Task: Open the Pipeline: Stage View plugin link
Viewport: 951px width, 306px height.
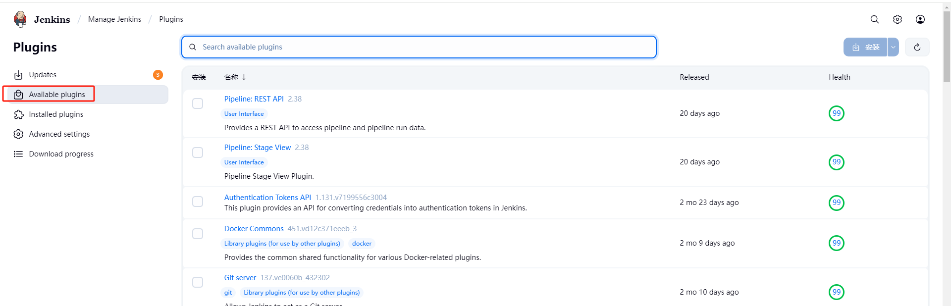Action: click(257, 148)
